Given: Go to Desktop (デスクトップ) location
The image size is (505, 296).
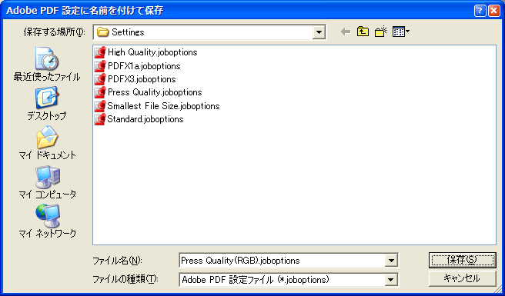Looking at the screenshot, I should pos(47,103).
